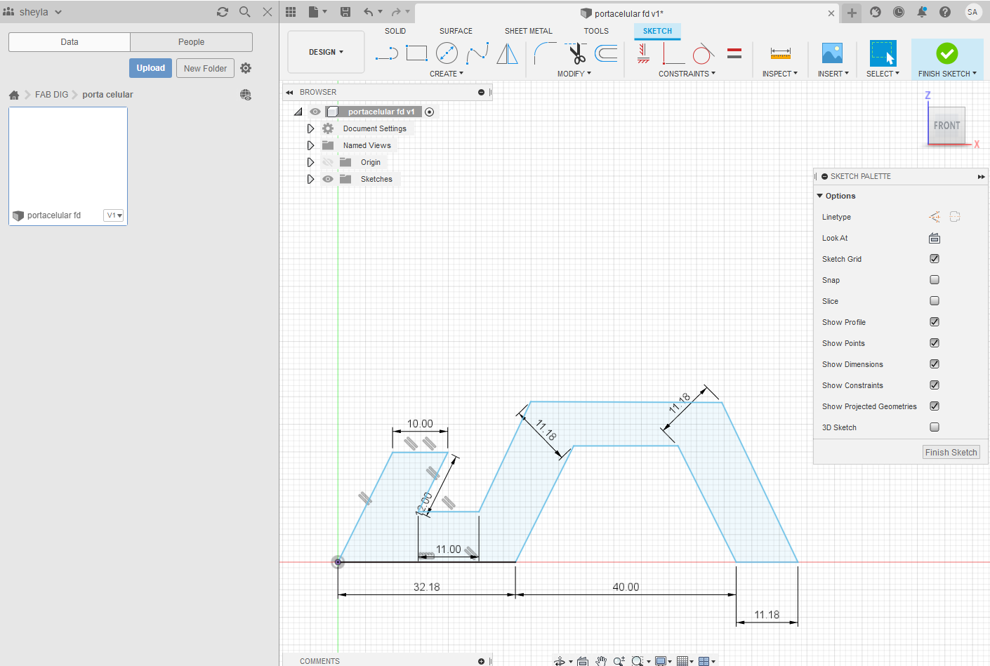
Task: Set linetype to Construction in Sketch Palette
Action: (935, 217)
